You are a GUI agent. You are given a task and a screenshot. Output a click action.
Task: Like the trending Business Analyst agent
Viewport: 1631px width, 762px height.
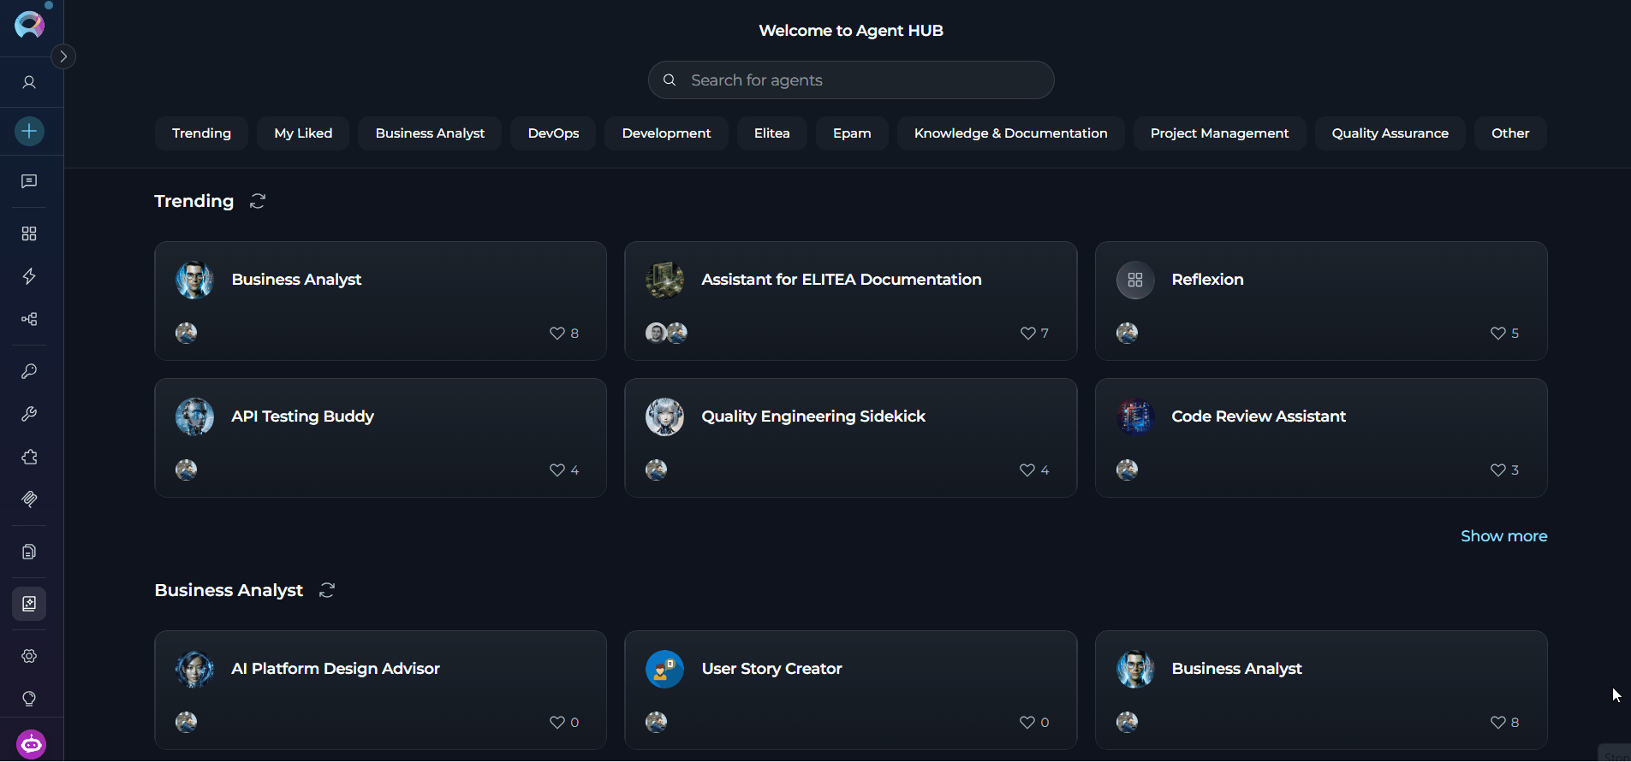click(557, 334)
